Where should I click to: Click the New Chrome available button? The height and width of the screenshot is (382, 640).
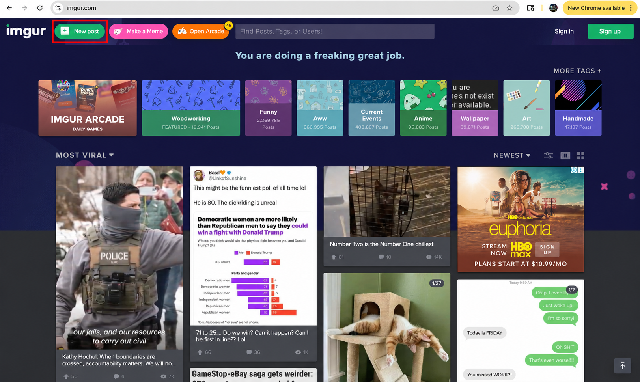(596, 8)
